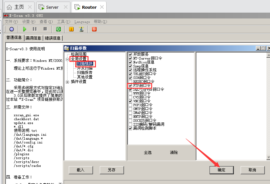Confirm settings with 确定 button
Screen dimensions: 270x184
coord(222,170)
